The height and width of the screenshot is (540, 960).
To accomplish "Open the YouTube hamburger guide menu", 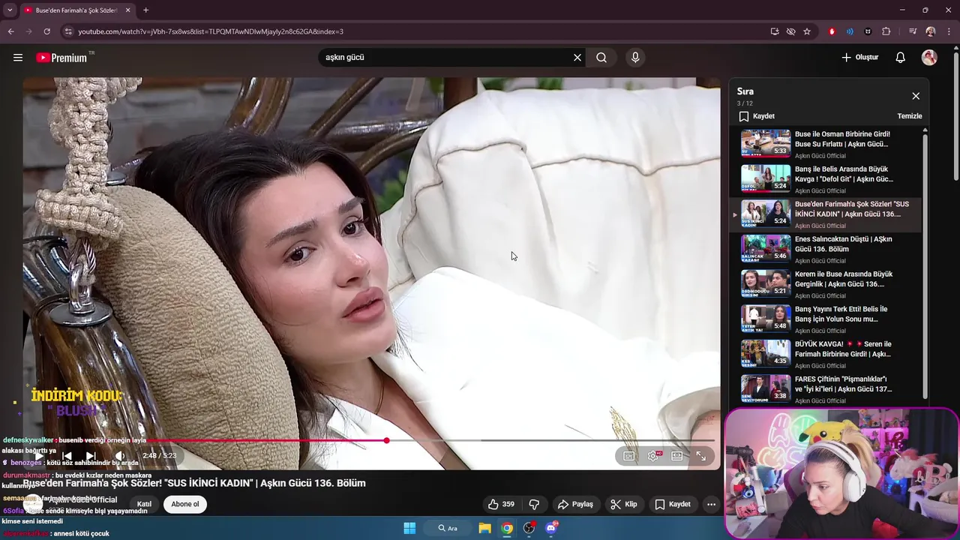I will click(x=18, y=57).
